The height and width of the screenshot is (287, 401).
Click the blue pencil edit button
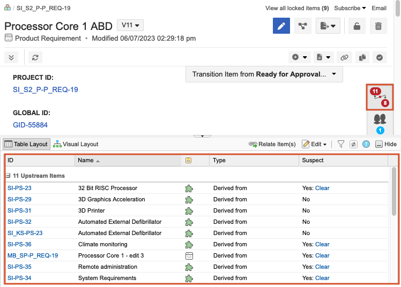(x=281, y=26)
